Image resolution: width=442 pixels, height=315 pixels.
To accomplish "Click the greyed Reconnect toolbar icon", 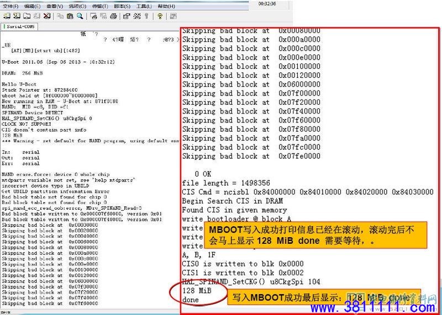I will (36, 16).
